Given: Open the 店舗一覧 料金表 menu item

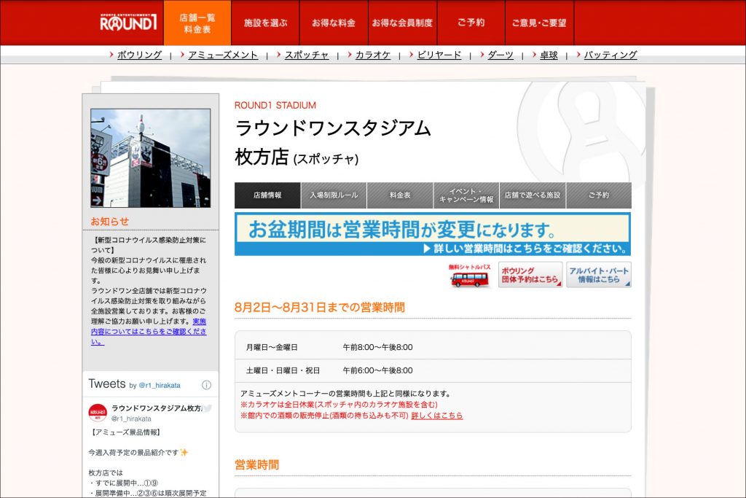Looking at the screenshot, I should [197, 23].
